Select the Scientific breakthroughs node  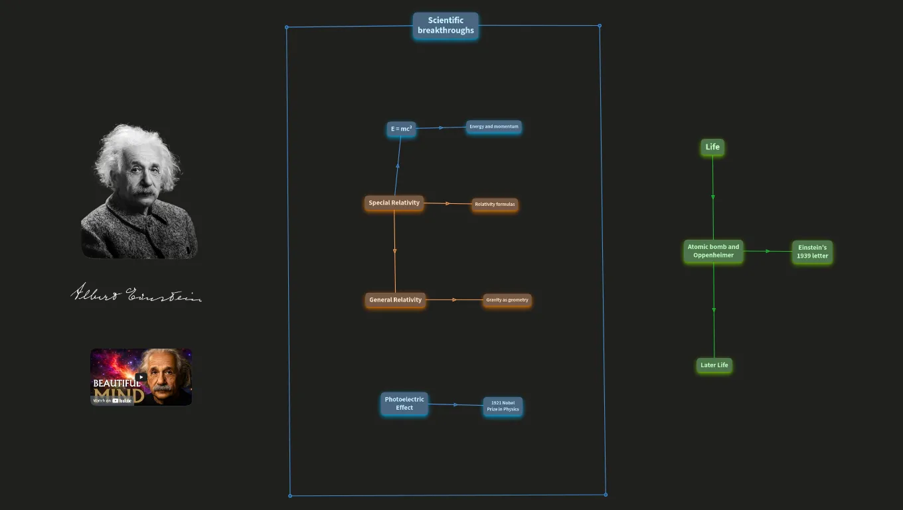click(446, 26)
